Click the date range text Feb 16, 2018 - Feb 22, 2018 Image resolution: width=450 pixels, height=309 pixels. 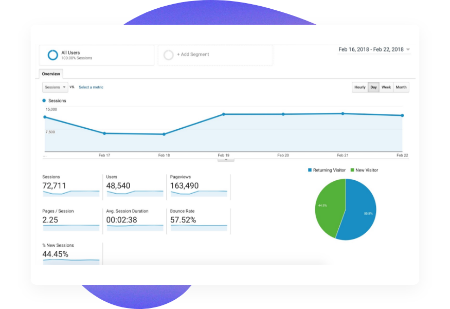tap(371, 49)
